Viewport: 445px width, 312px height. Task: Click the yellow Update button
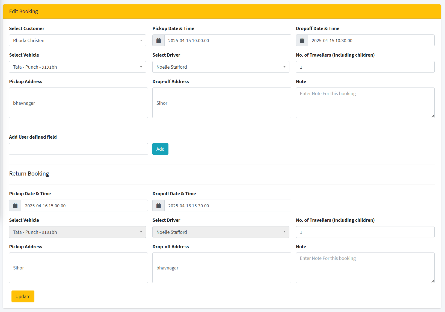click(23, 296)
